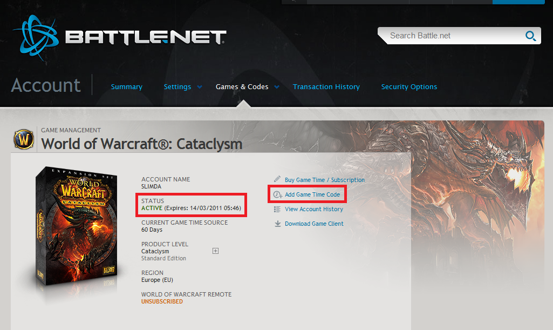Click the Battle.net logo
The image size is (553, 330).
pyautogui.click(x=119, y=37)
